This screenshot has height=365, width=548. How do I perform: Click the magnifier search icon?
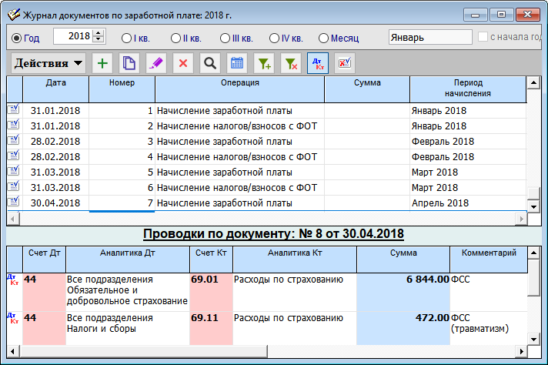[x=210, y=63]
